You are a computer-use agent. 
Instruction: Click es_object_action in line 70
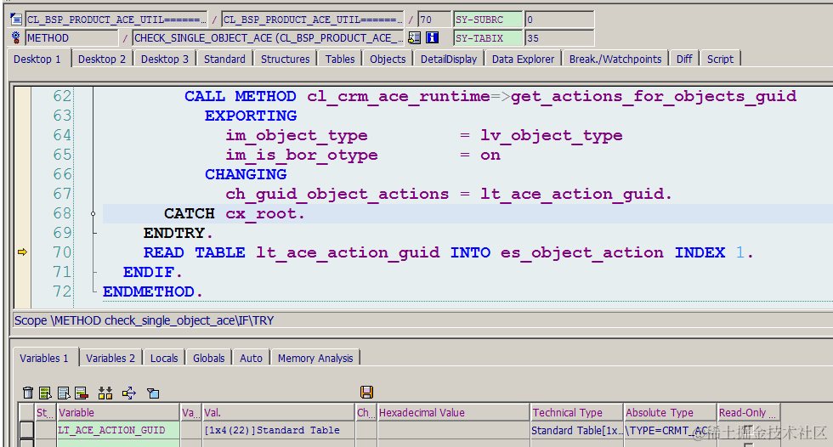581,252
